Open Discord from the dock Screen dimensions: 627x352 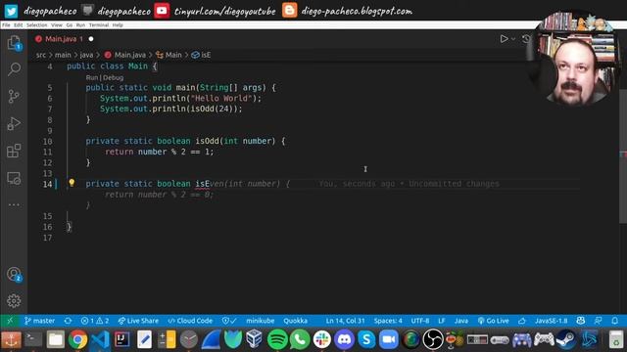click(344, 339)
